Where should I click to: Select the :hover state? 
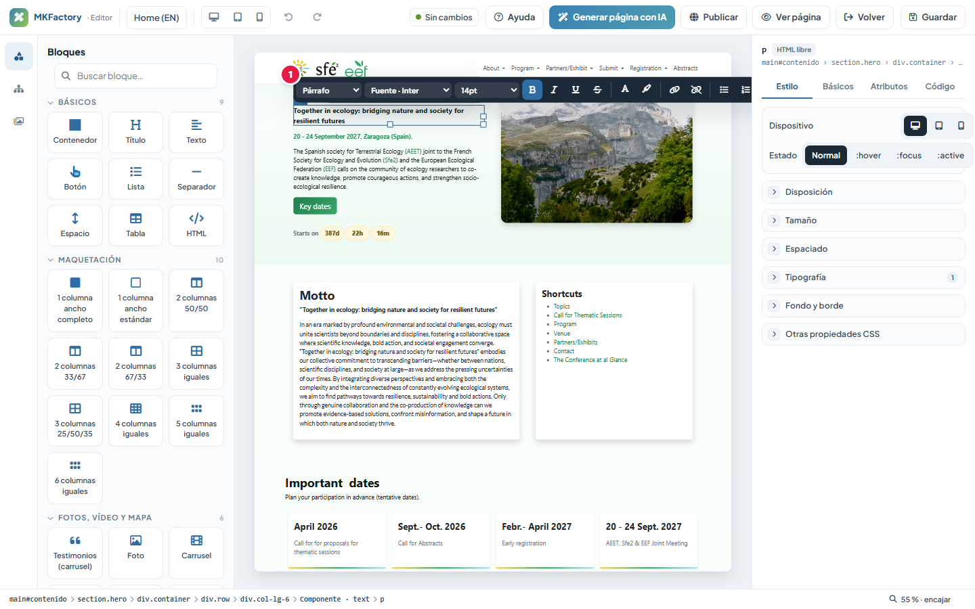(x=869, y=156)
